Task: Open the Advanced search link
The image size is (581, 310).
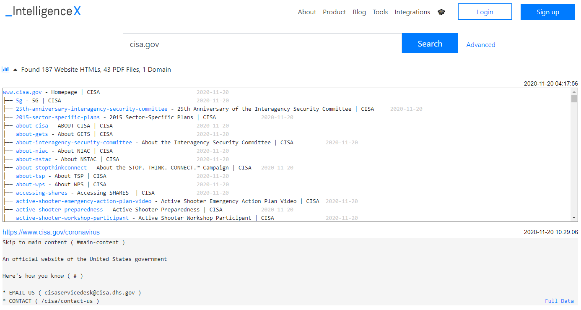Action: tap(481, 44)
